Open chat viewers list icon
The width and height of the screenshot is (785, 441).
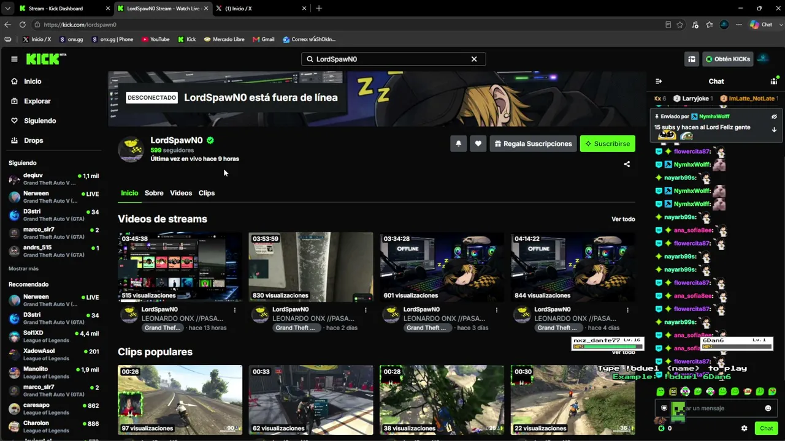point(774,81)
